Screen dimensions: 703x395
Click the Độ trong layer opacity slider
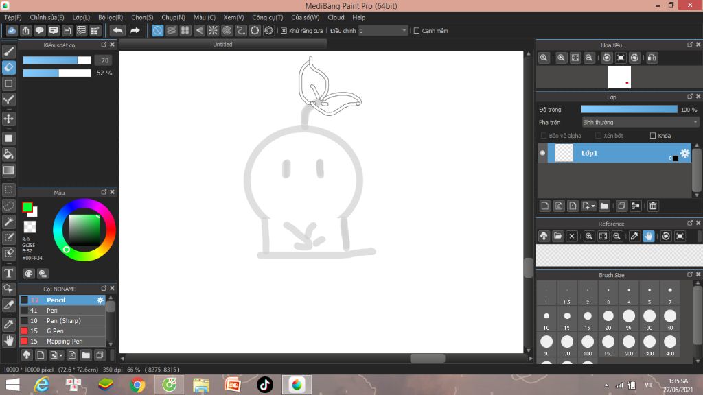(629, 109)
